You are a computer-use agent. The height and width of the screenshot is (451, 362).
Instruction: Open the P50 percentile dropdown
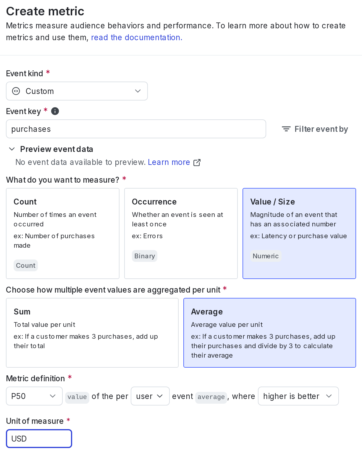(34, 396)
